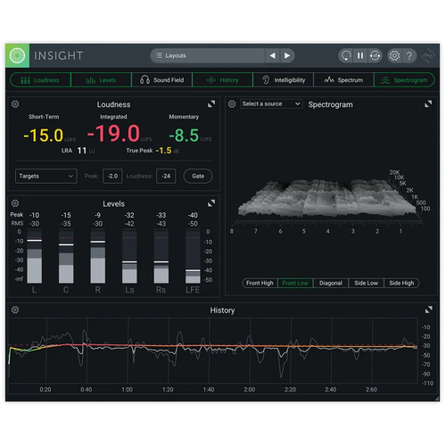Go to next layout arrow
The width and height of the screenshot is (446, 446).
[286, 55]
